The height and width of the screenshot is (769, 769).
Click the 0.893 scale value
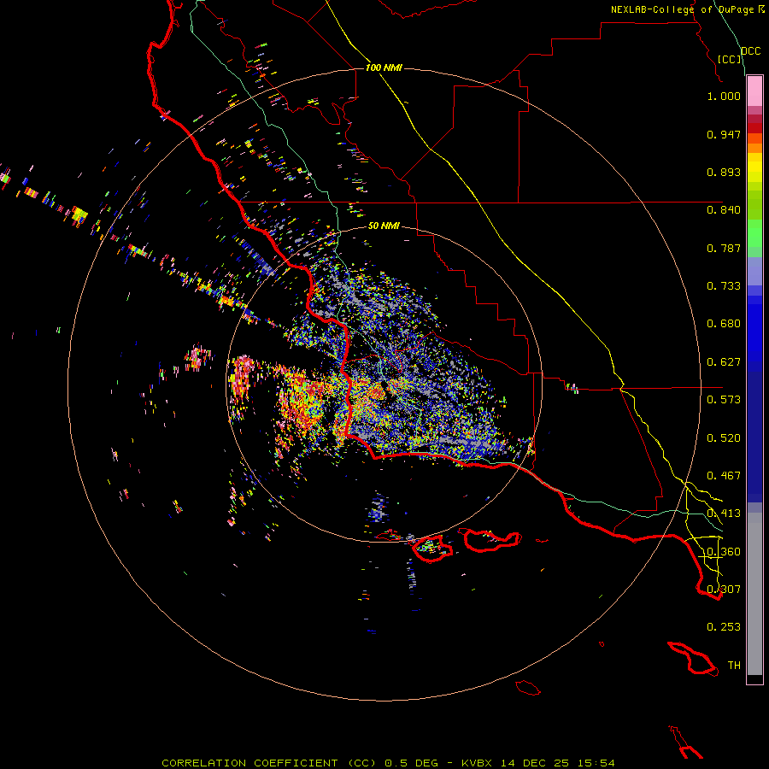pos(724,172)
